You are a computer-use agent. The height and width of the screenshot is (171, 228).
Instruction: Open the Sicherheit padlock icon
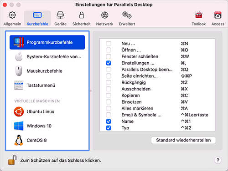(82, 15)
